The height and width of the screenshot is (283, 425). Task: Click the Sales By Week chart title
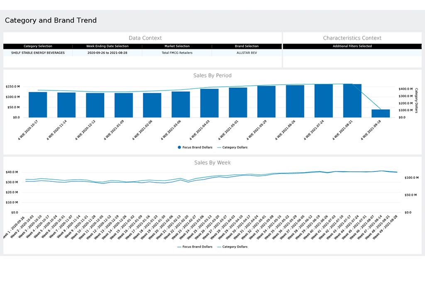point(212,163)
